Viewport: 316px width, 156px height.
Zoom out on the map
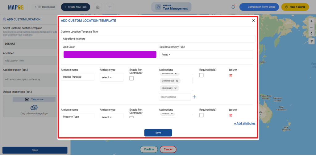click(311, 27)
